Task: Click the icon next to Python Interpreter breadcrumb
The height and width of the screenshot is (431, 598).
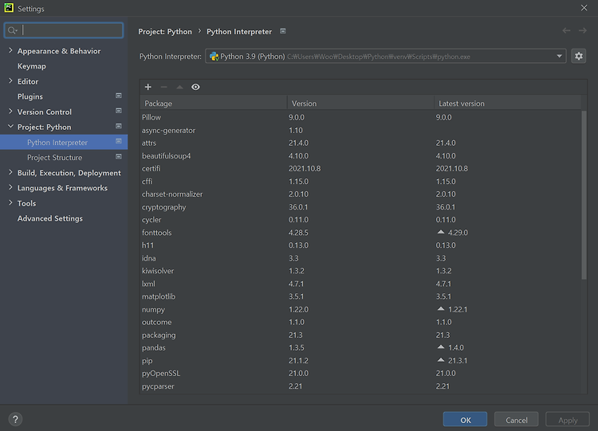Action: pyautogui.click(x=283, y=31)
